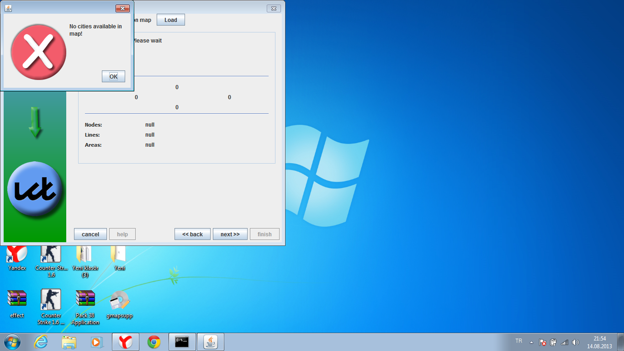This screenshot has width=624, height=351.
Task: Click the TR language indicator
Action: click(x=519, y=341)
